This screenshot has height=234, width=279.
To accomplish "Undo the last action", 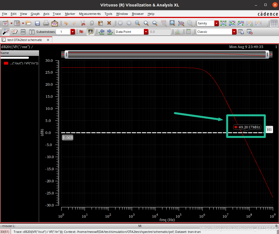I will click(66, 23).
